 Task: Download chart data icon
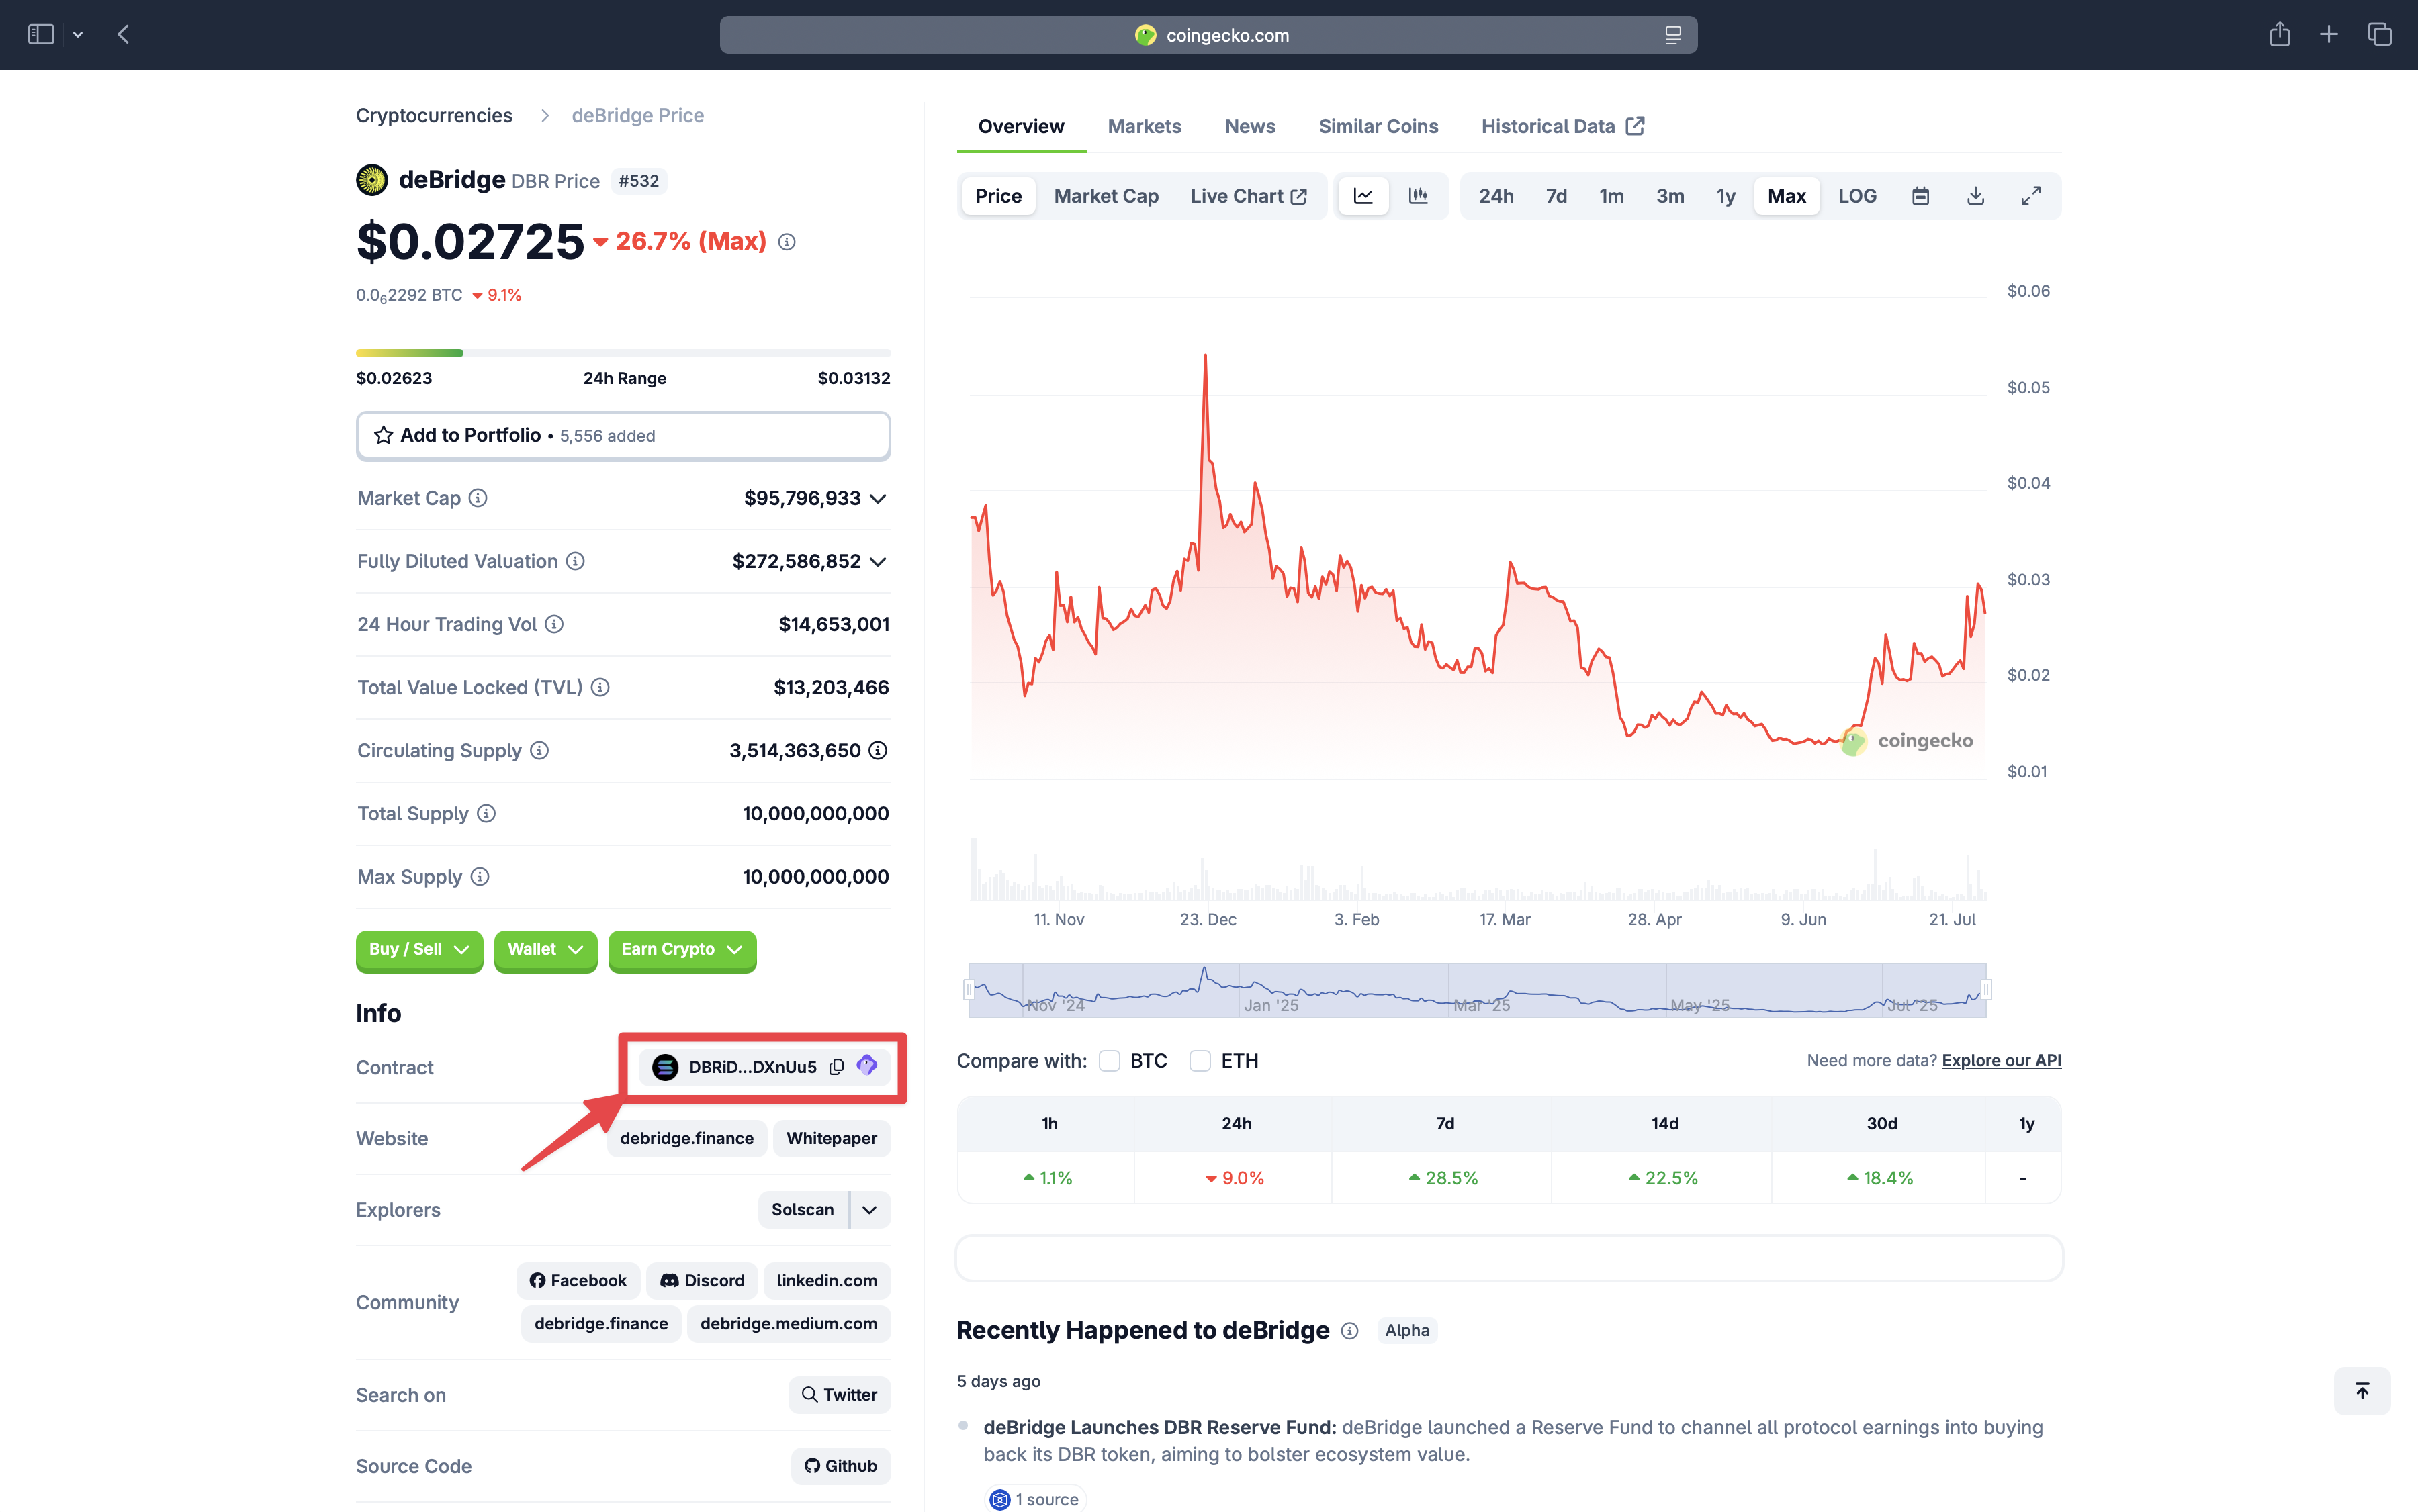(x=1976, y=196)
